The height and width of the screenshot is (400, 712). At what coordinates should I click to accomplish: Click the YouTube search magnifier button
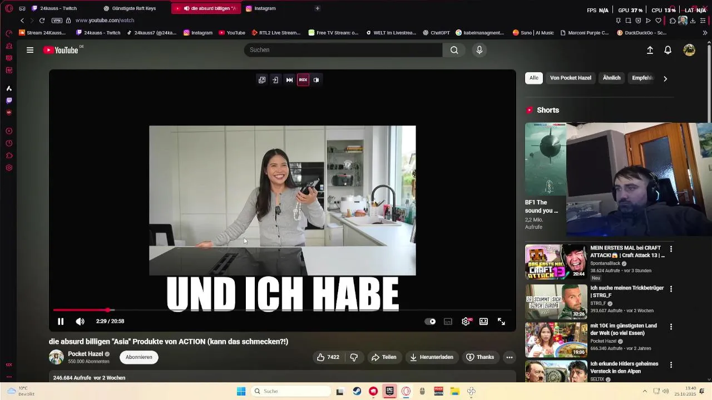click(x=454, y=50)
